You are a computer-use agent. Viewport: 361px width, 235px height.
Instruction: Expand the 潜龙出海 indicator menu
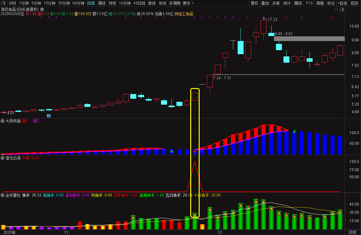pos(3,158)
